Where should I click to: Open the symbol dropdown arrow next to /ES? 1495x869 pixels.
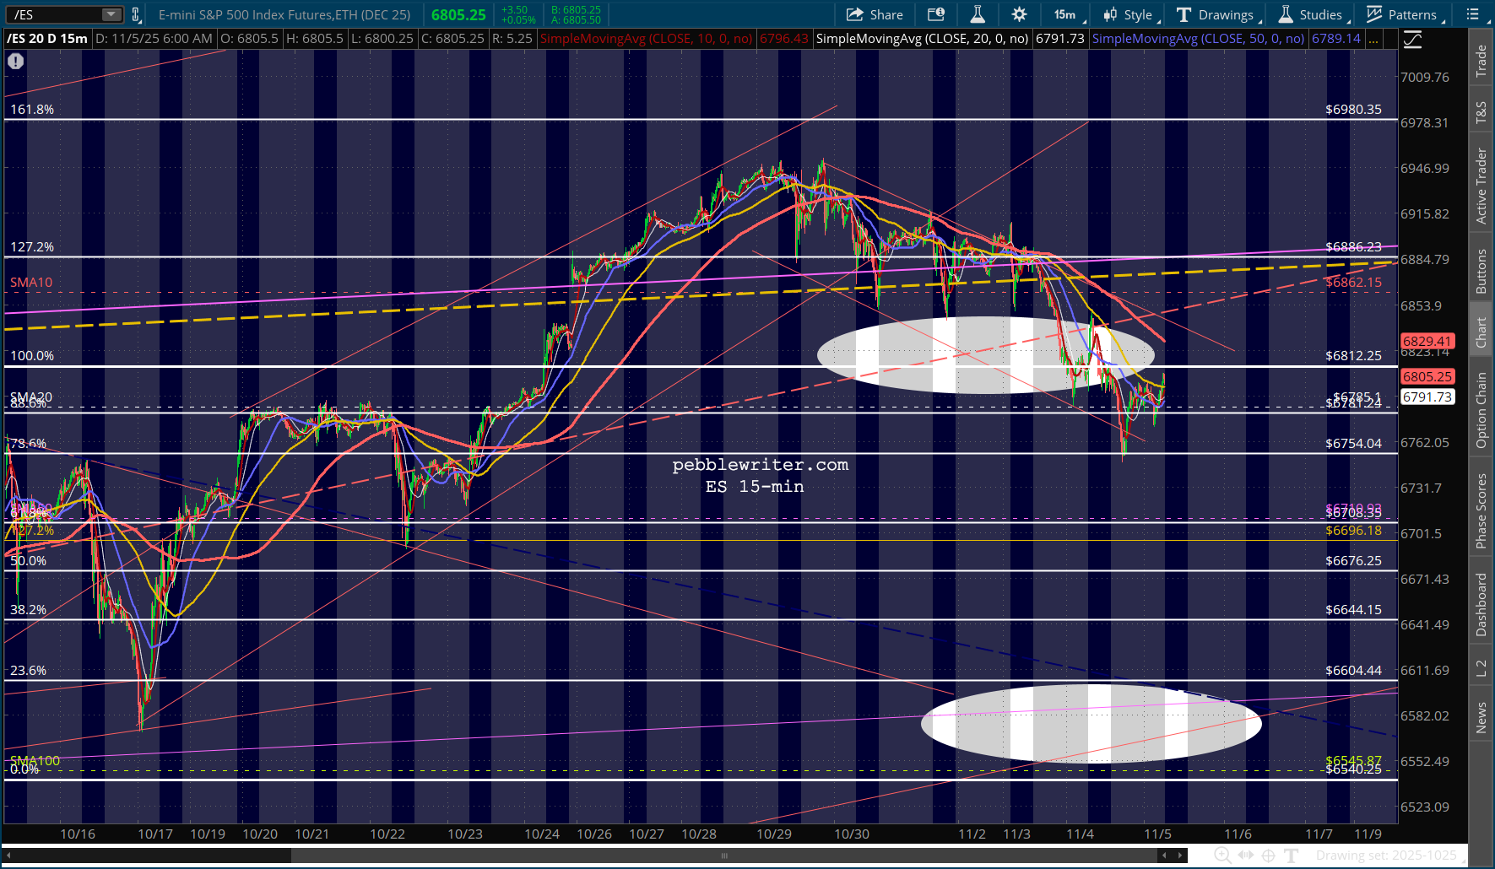111,14
